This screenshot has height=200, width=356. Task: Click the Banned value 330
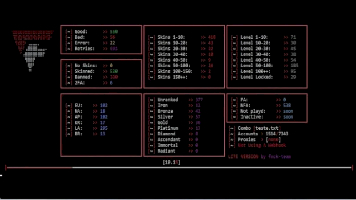[x=114, y=77]
